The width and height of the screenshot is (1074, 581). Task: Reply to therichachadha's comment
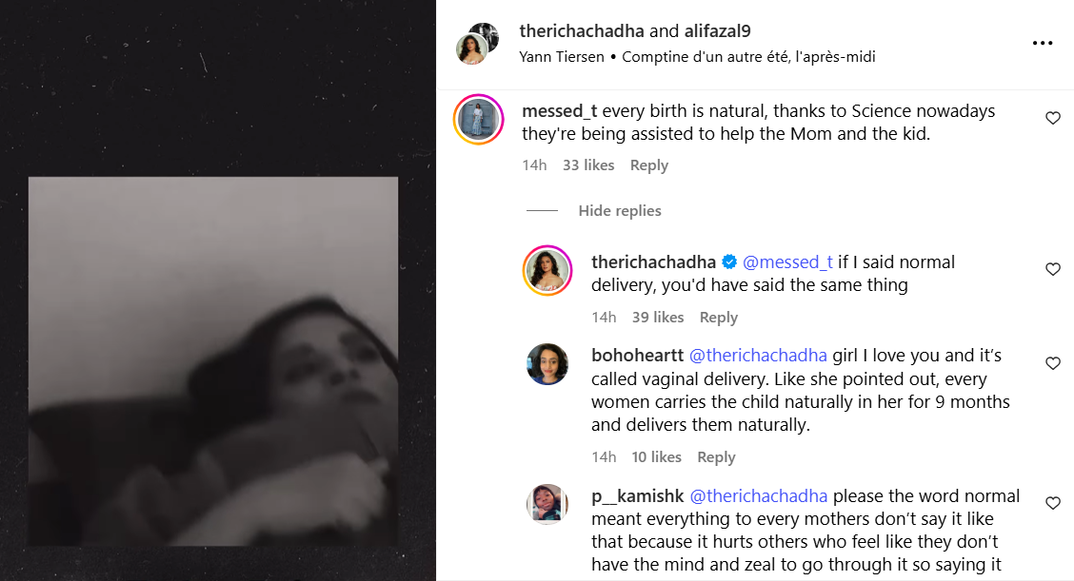click(718, 318)
